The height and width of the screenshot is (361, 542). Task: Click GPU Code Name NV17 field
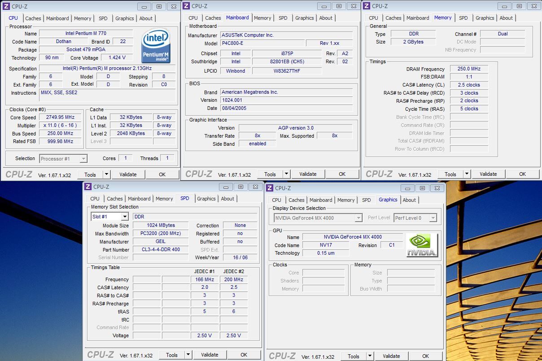point(325,245)
